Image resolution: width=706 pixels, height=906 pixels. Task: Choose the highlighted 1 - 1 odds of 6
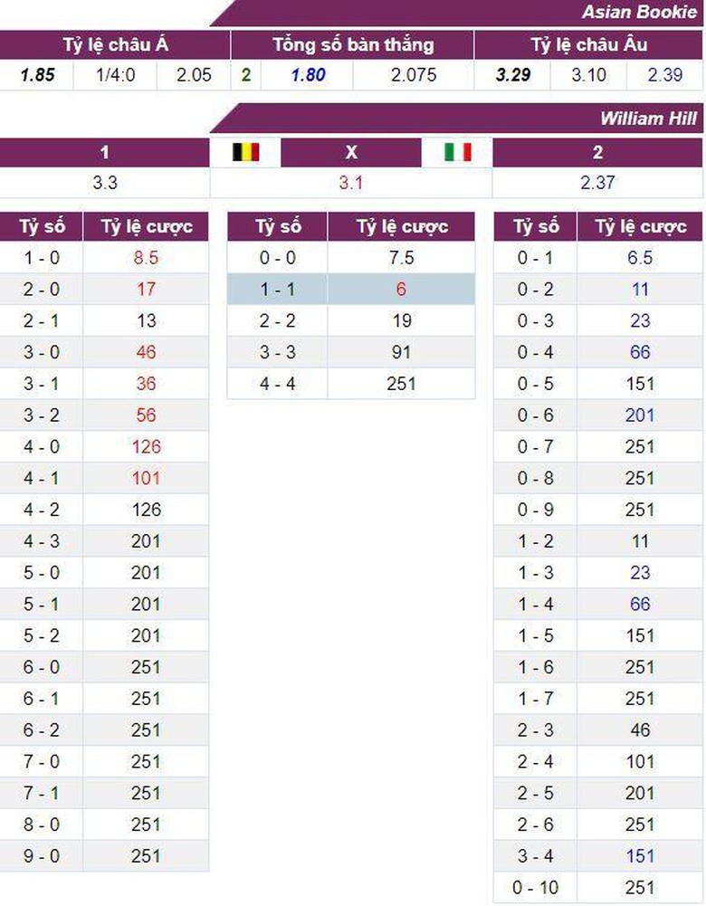[401, 290]
